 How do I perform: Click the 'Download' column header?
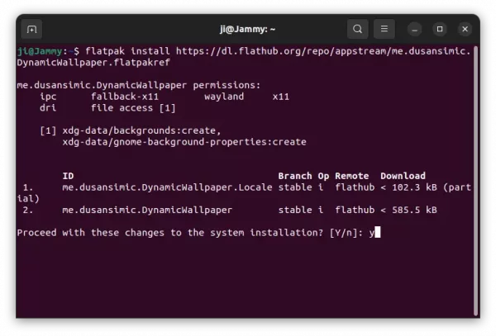click(x=403, y=176)
